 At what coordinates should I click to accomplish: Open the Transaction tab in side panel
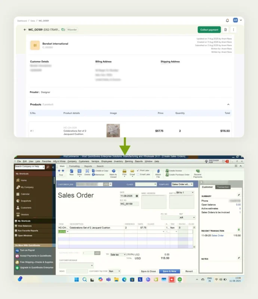tap(223, 187)
